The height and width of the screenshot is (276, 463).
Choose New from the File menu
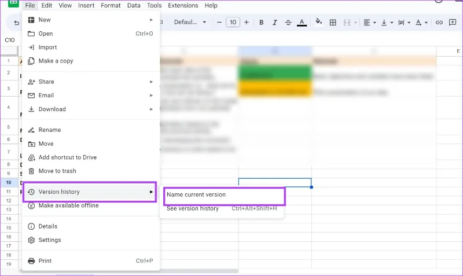91,20
